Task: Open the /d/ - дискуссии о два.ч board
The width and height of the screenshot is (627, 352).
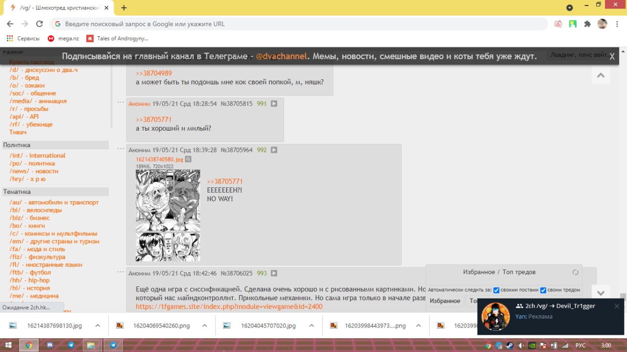Action: (44, 70)
